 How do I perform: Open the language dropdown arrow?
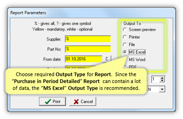pyautogui.click(x=162, y=89)
